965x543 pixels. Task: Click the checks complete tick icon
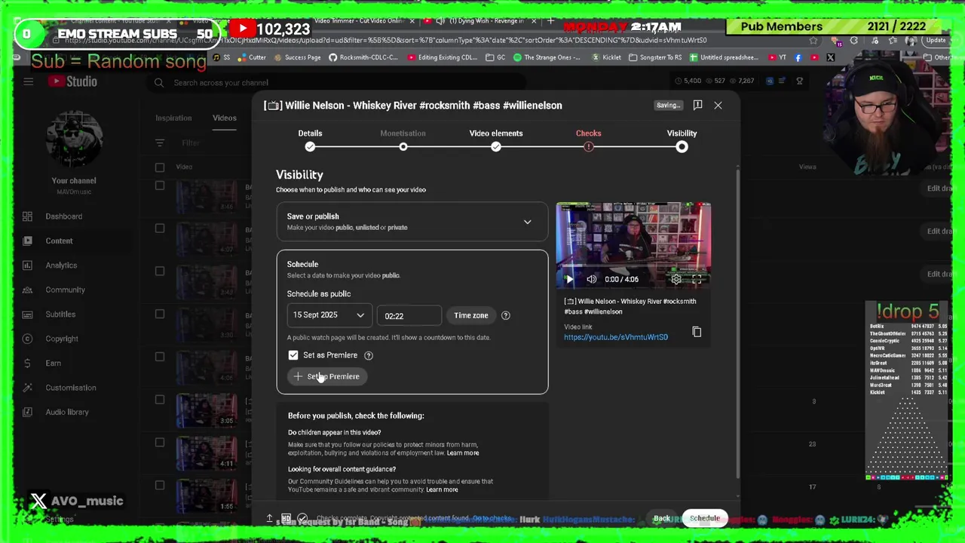302,518
